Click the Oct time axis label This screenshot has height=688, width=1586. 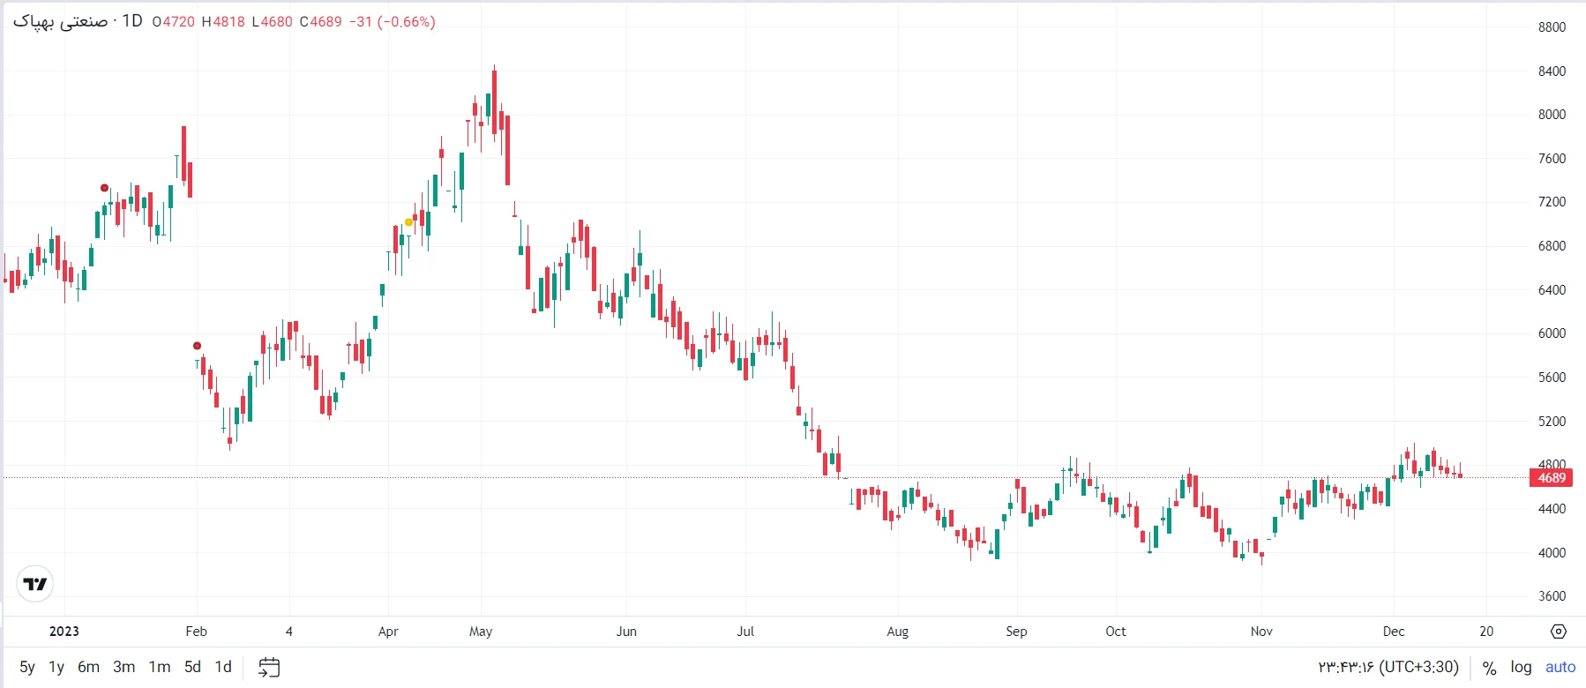coord(1116,632)
